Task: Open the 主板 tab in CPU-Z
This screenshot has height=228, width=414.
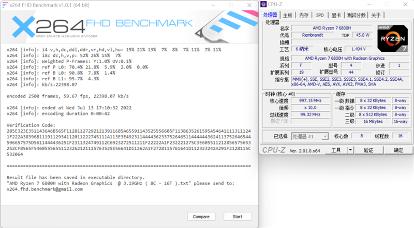Action: tap(288, 15)
